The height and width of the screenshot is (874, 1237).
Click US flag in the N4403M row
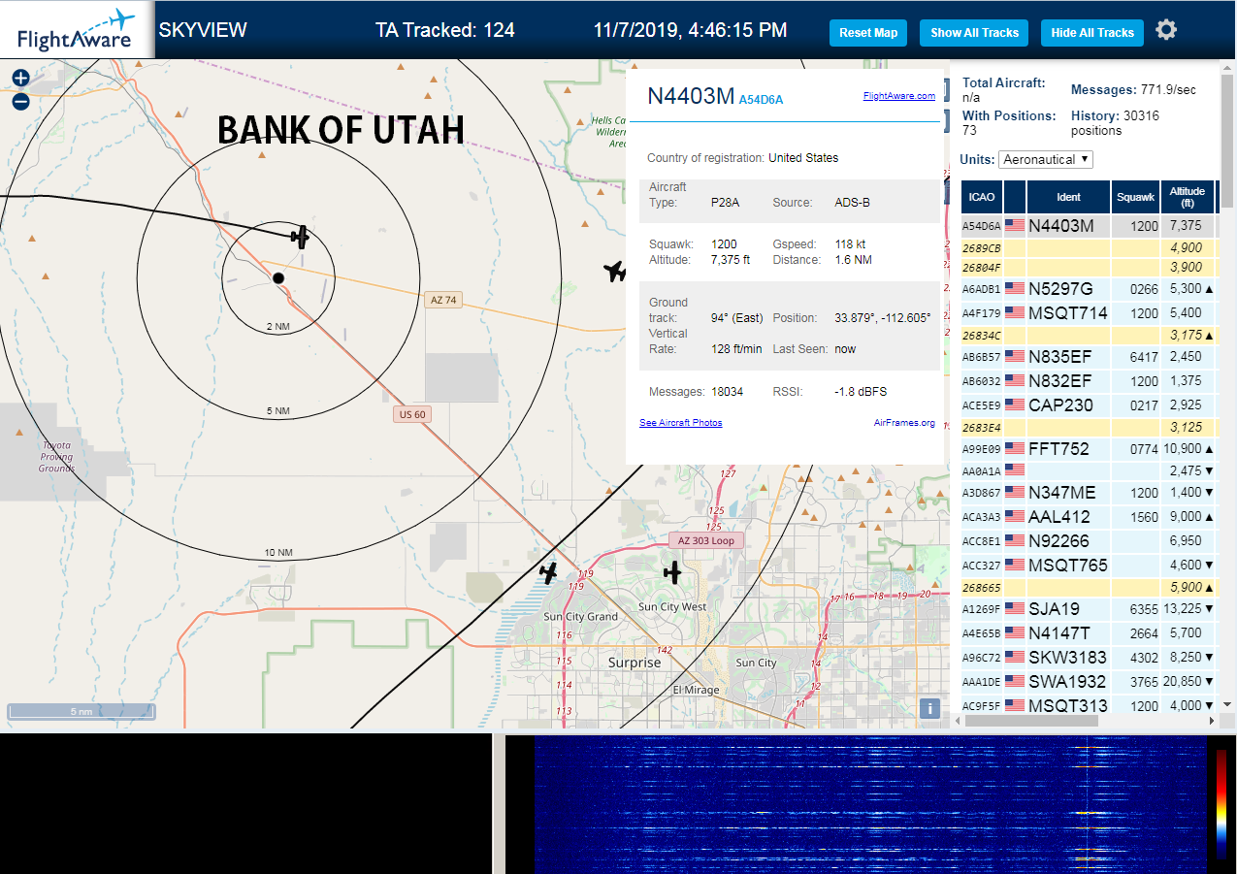1015,225
